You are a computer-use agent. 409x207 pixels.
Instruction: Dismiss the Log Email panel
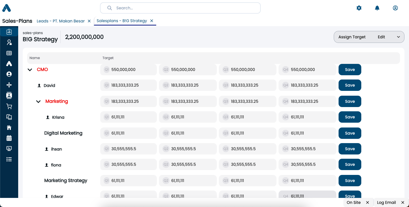tap(403, 202)
